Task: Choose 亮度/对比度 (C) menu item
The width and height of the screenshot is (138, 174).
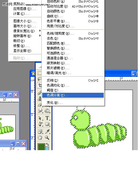Action: coord(73,26)
